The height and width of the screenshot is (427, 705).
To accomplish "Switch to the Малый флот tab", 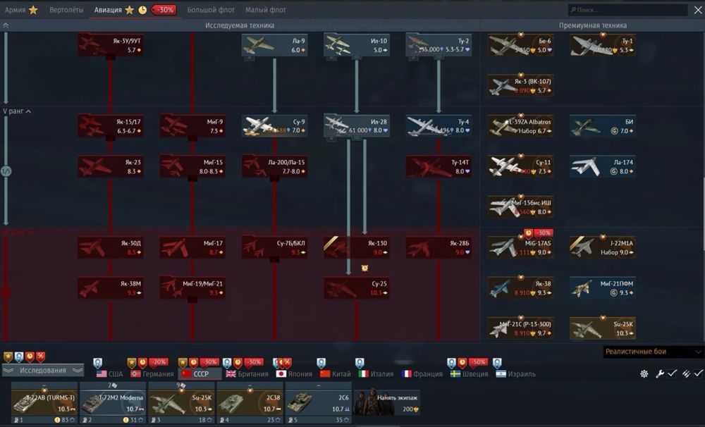I will coord(265,9).
